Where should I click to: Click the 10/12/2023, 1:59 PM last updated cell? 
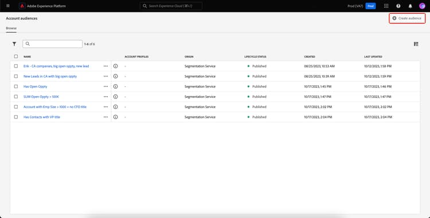click(x=378, y=76)
